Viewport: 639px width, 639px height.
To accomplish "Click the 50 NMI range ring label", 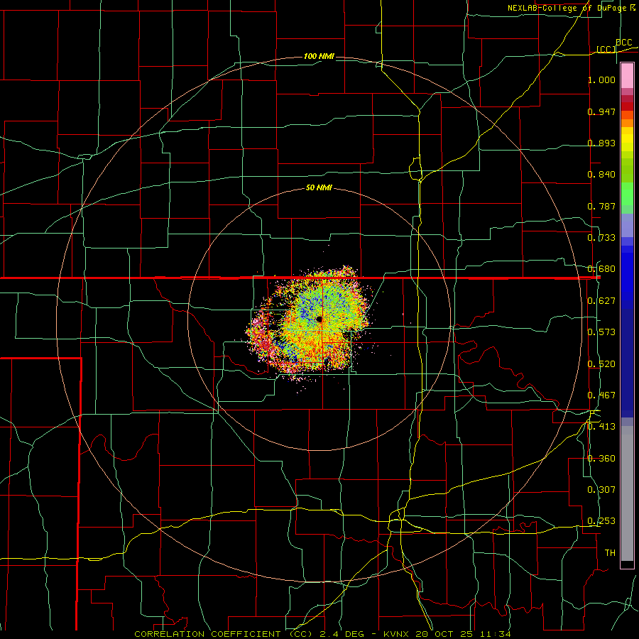I will 319,188.
